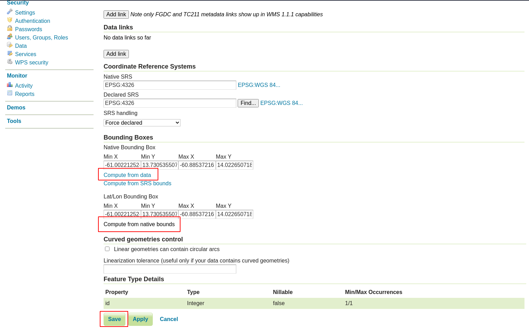The image size is (529, 329).
Task: Open the Activity monitor page
Action: click(x=24, y=86)
